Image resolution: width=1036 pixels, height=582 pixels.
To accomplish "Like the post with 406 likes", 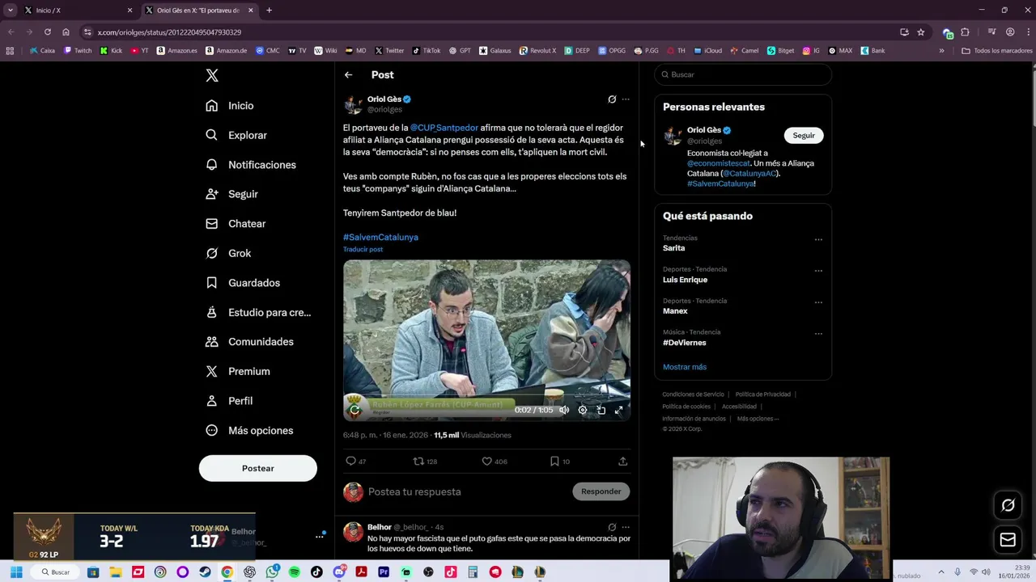I will (x=486, y=461).
